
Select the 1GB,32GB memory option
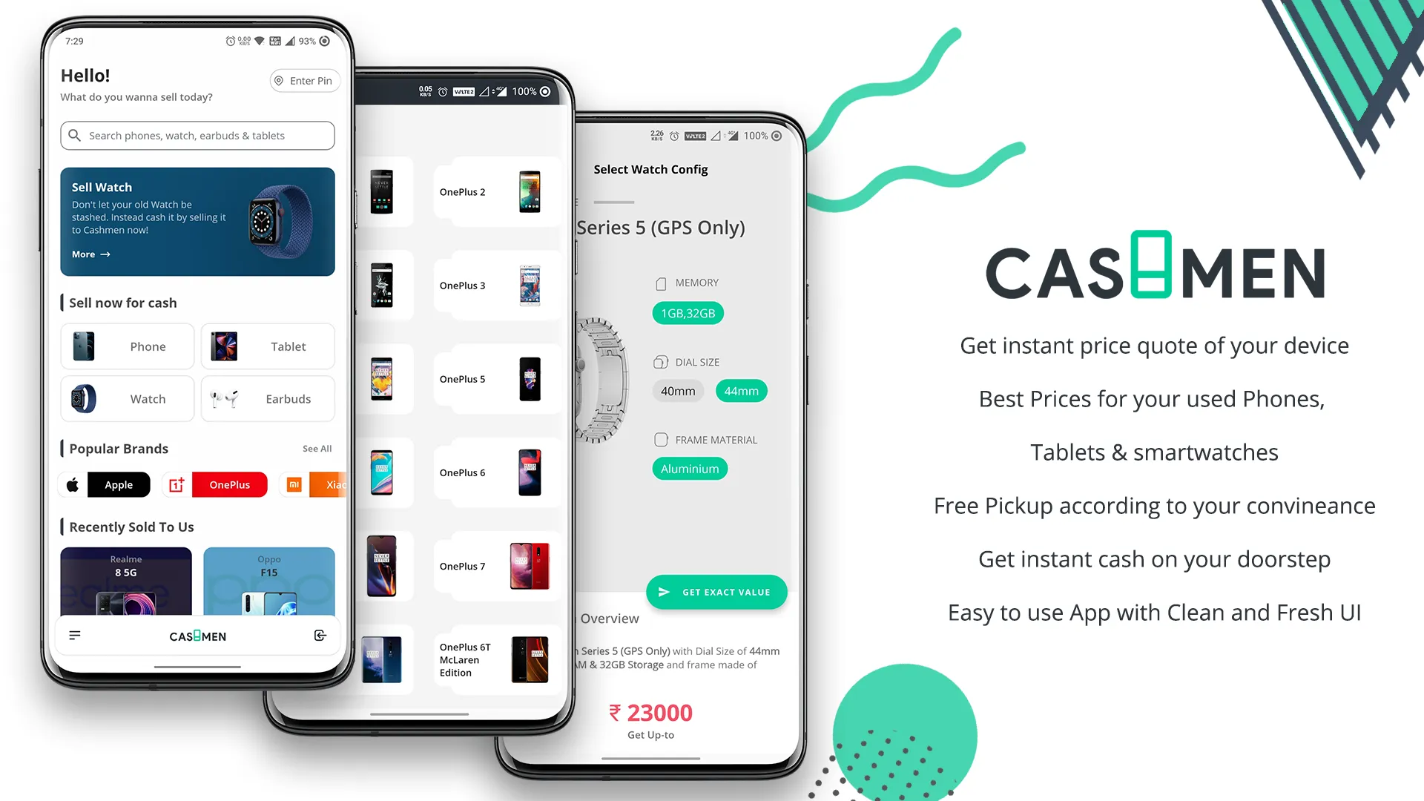tap(688, 312)
